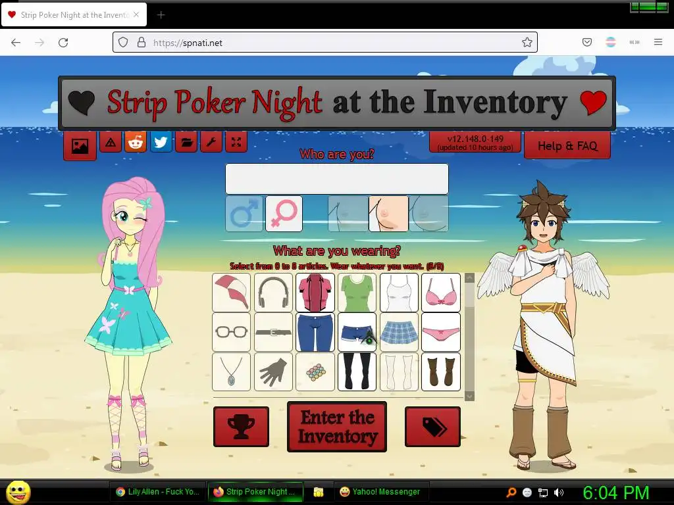The height and width of the screenshot is (505, 674).
Task: Open the Twitter link button
Action: click(161, 142)
